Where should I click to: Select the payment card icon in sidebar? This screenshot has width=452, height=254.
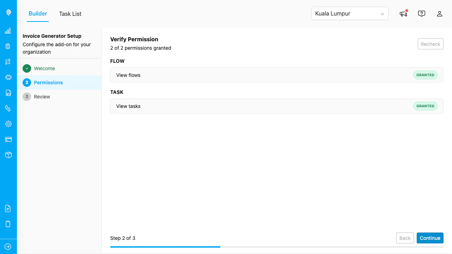(8, 139)
